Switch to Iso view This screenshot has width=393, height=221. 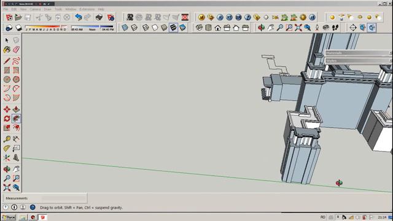click(199, 28)
